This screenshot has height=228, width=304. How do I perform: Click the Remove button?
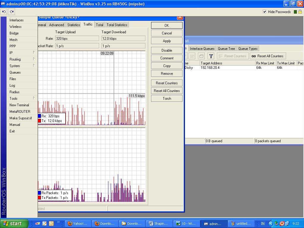pyautogui.click(x=167, y=74)
